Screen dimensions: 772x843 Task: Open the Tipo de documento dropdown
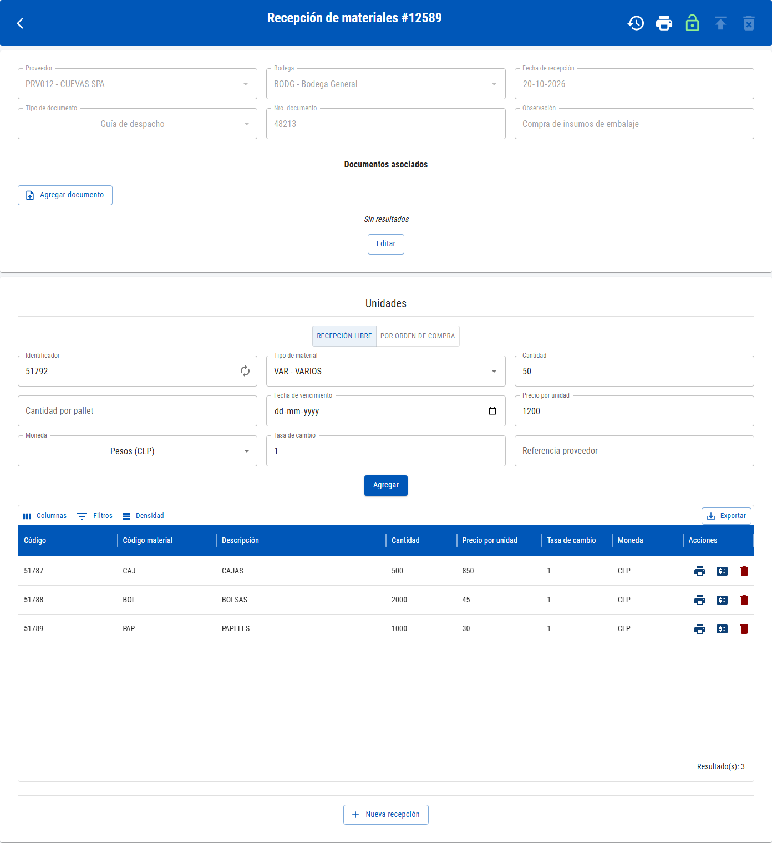(x=138, y=124)
